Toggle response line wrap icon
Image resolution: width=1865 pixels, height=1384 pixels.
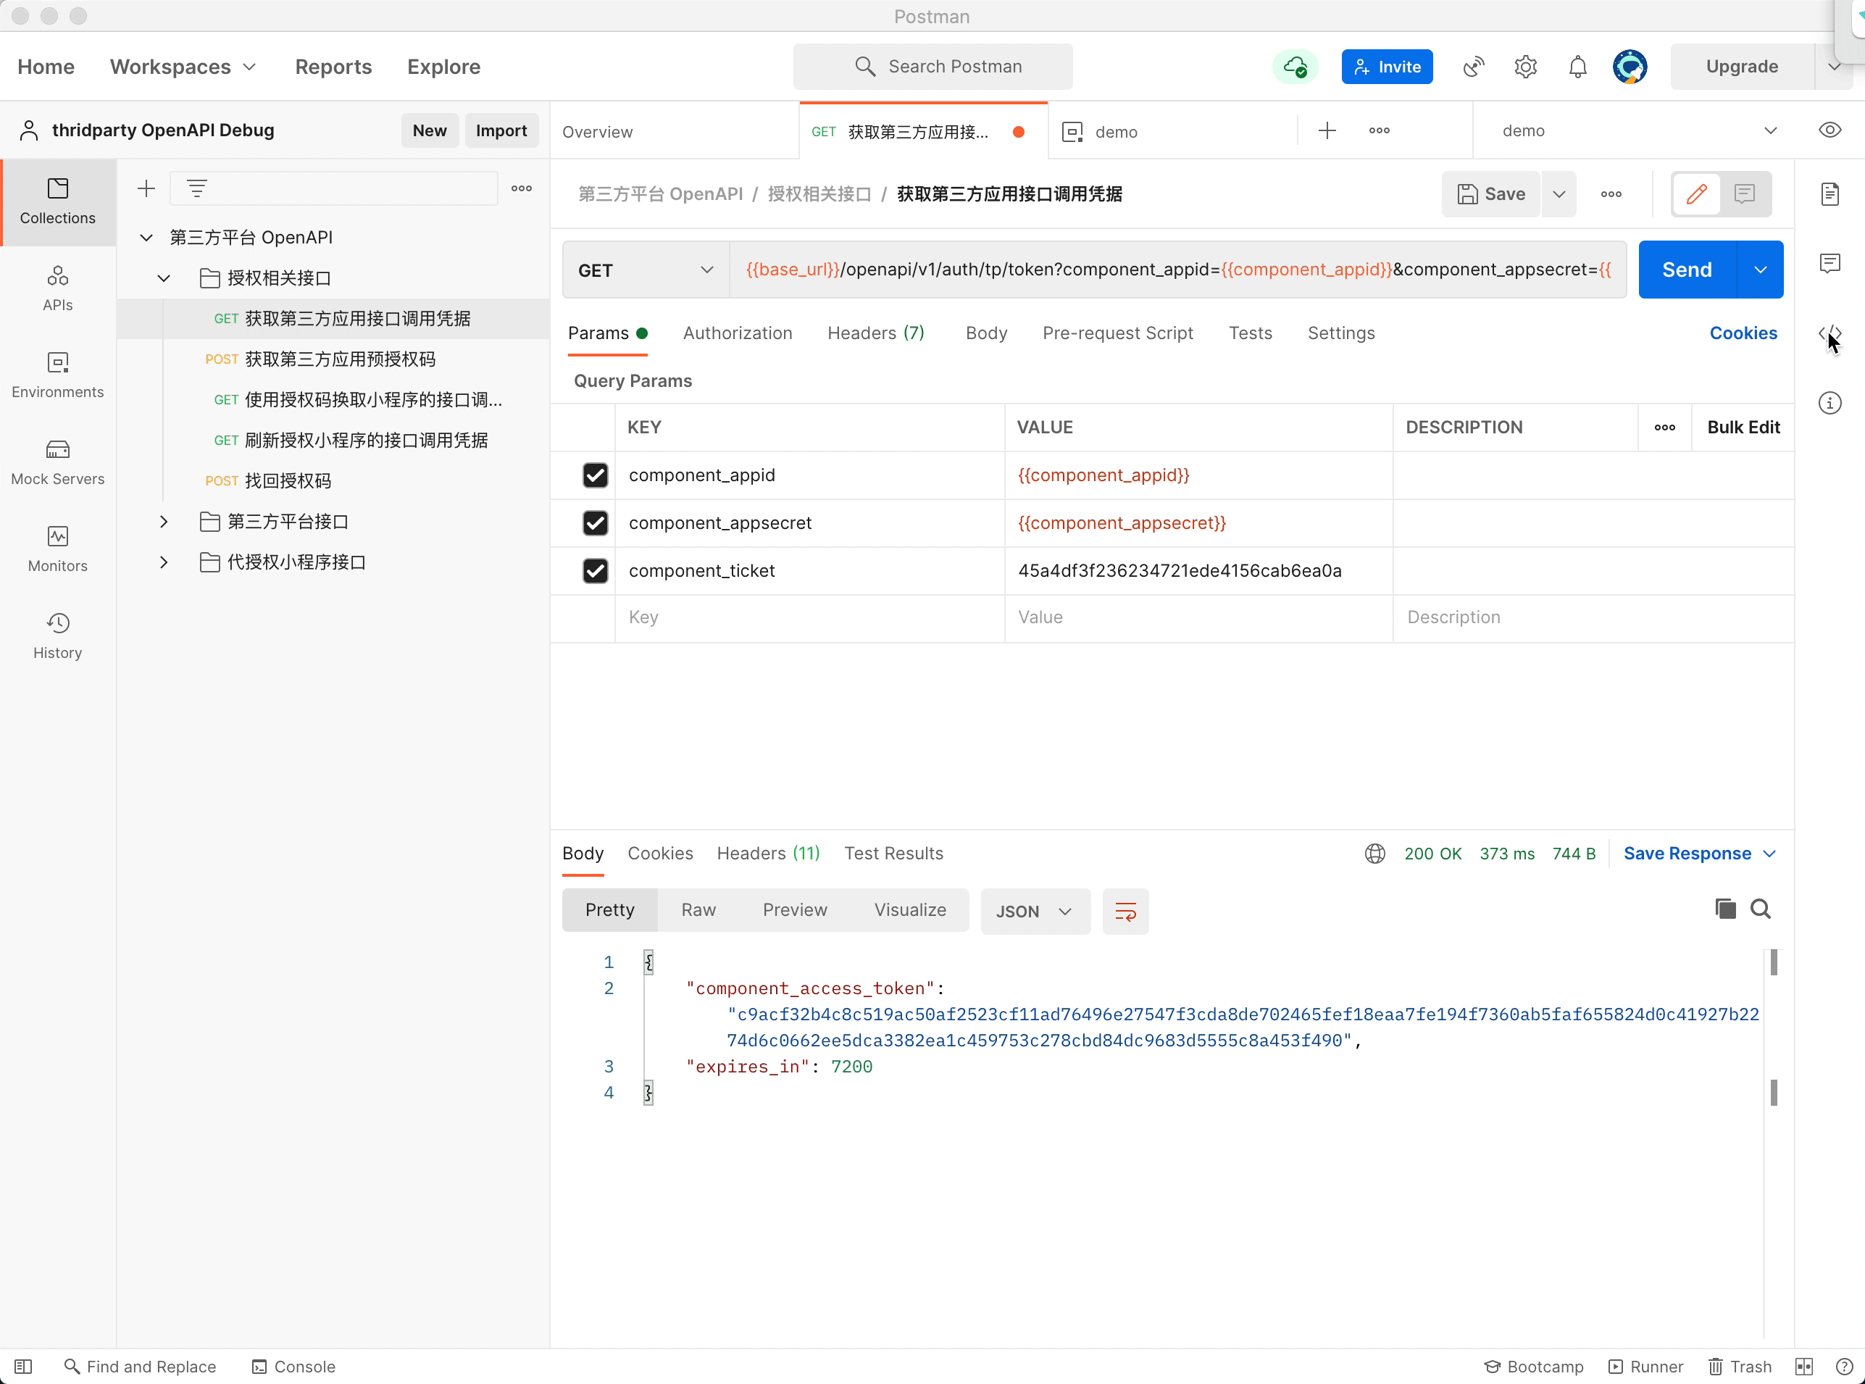tap(1125, 912)
